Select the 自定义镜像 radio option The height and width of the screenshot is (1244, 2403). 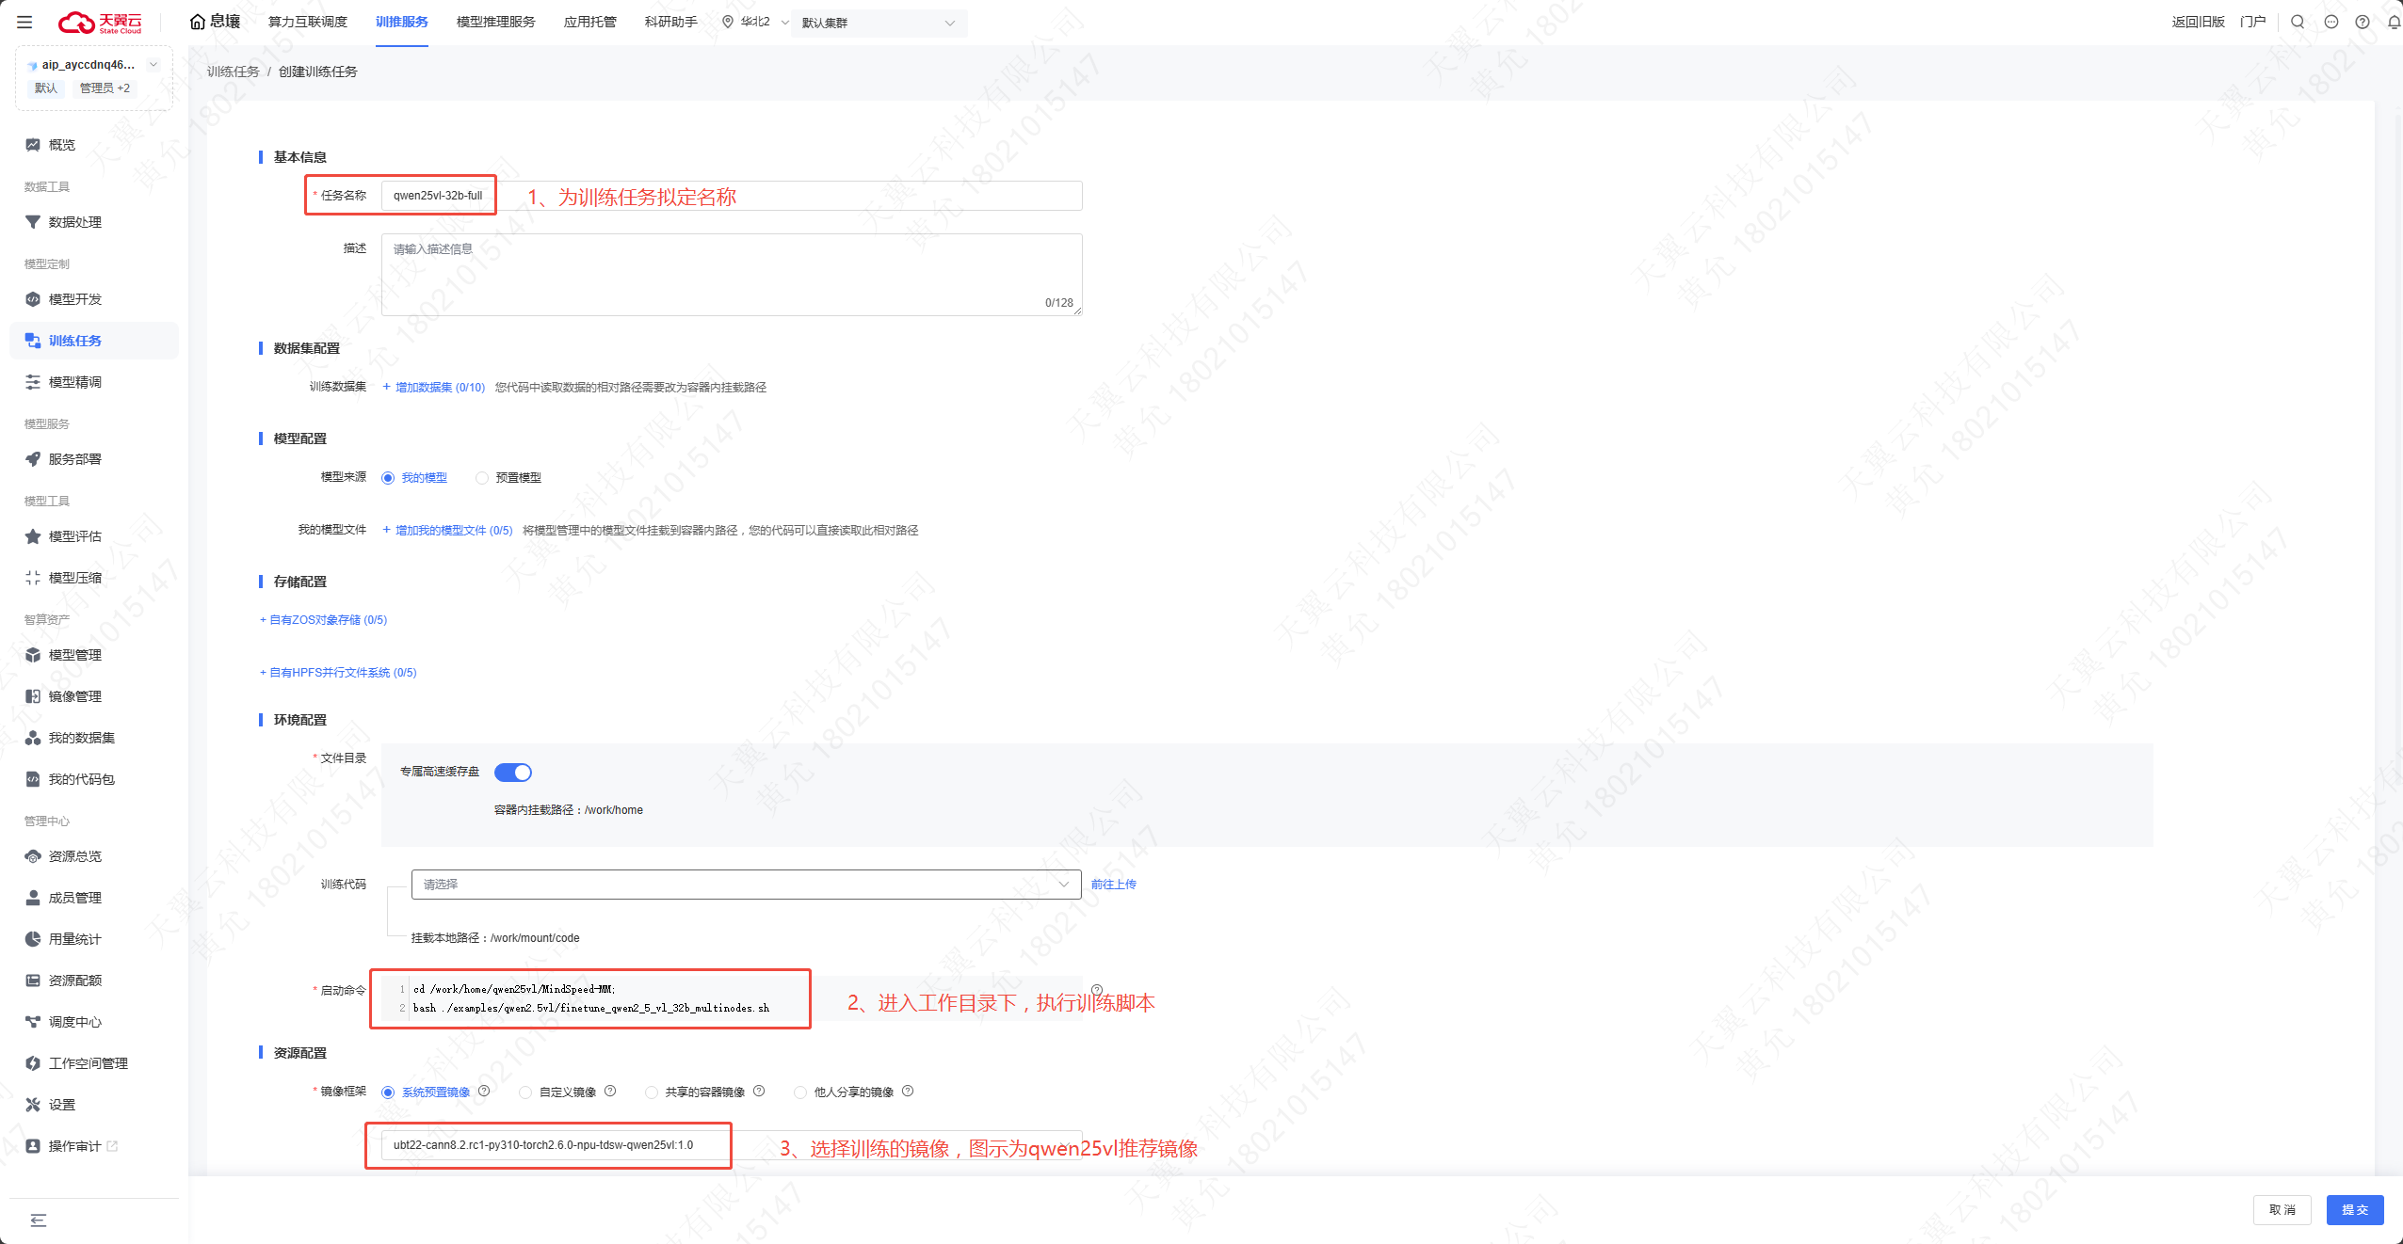pyautogui.click(x=525, y=1092)
